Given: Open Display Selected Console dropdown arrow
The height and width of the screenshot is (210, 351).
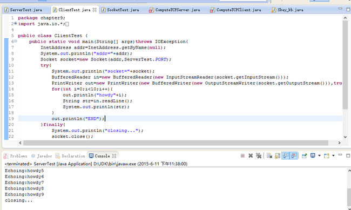Looking at the screenshot, I should [319, 155].
